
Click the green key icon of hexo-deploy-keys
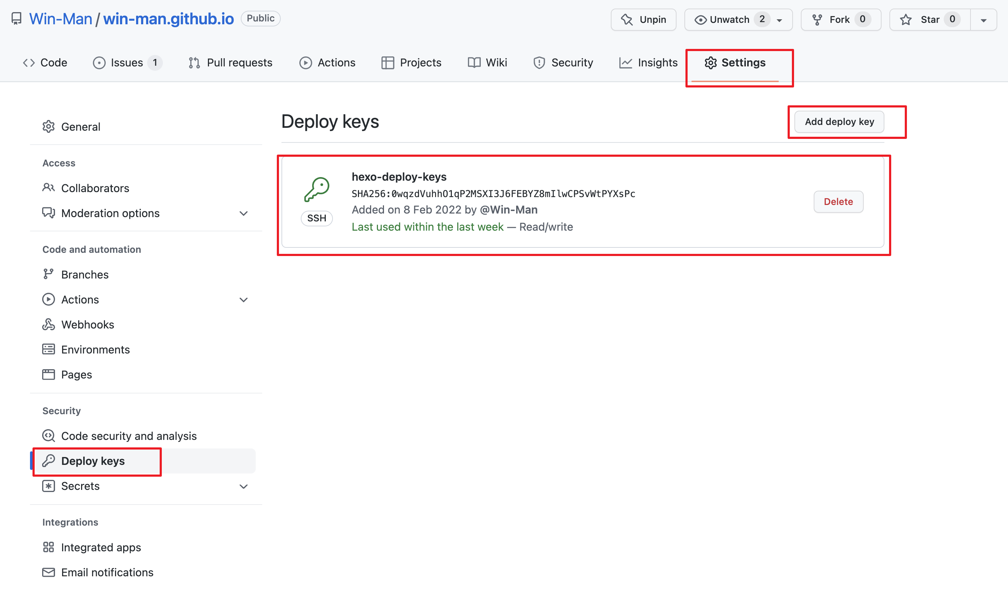tap(316, 189)
